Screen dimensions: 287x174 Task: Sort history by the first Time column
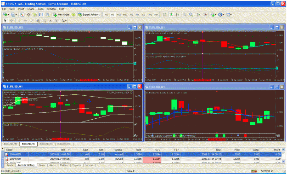63,150
